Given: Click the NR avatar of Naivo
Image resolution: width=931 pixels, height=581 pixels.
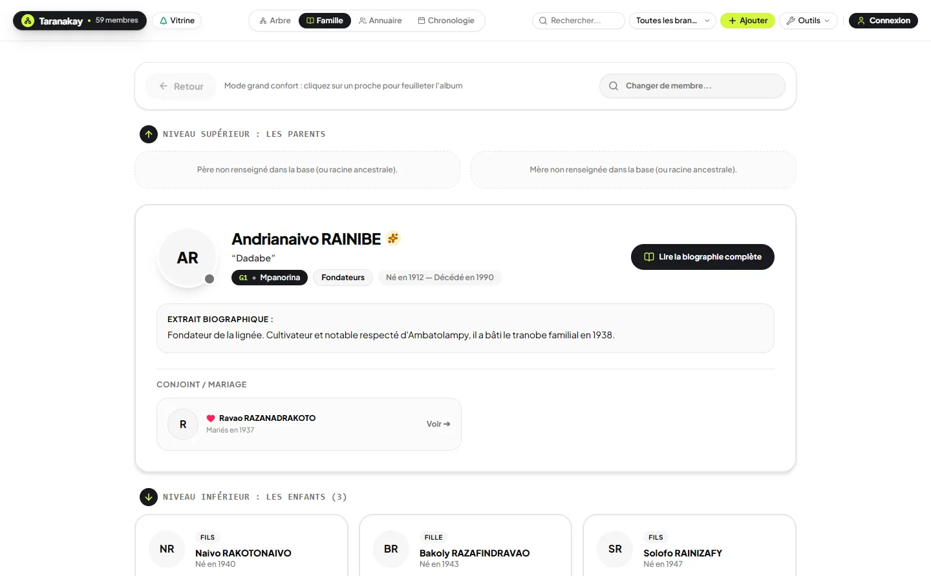Looking at the screenshot, I should click(167, 549).
